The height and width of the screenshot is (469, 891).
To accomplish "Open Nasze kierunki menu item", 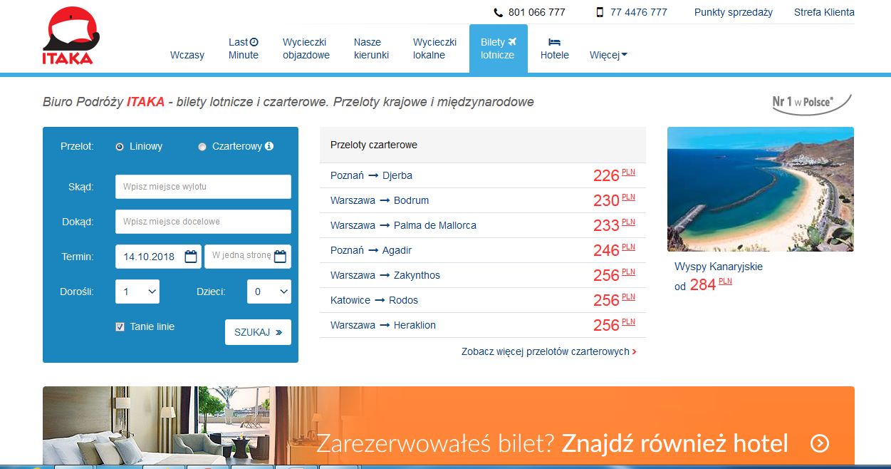I will 371,48.
